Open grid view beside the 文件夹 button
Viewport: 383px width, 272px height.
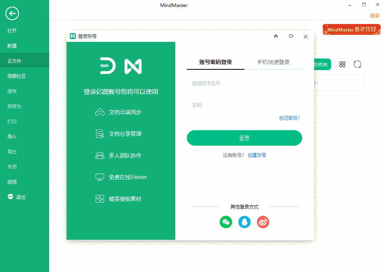(342, 64)
